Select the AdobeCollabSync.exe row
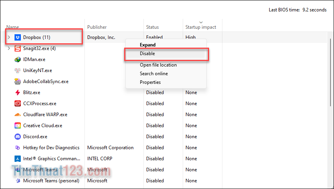The height and width of the screenshot is (189, 334). pyautogui.click(x=46, y=82)
